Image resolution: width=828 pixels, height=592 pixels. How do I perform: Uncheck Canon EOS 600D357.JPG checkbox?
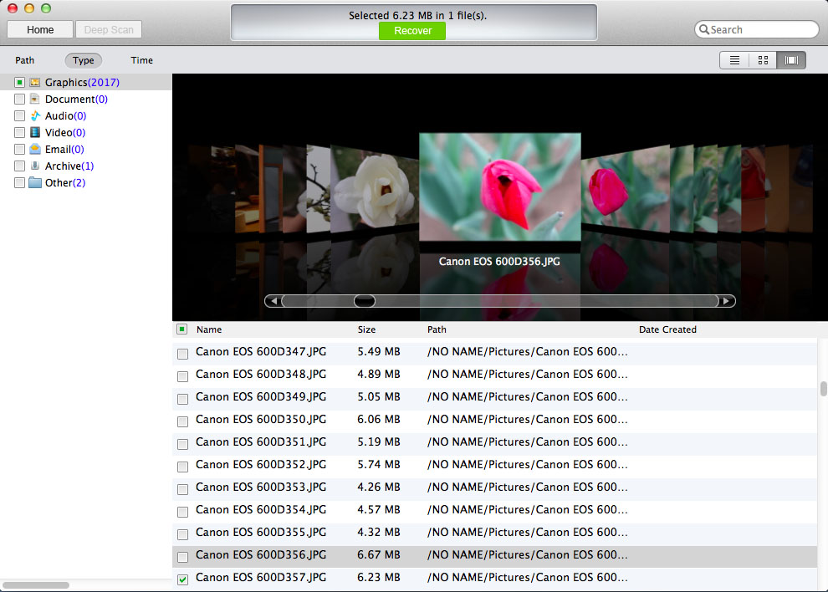182,579
